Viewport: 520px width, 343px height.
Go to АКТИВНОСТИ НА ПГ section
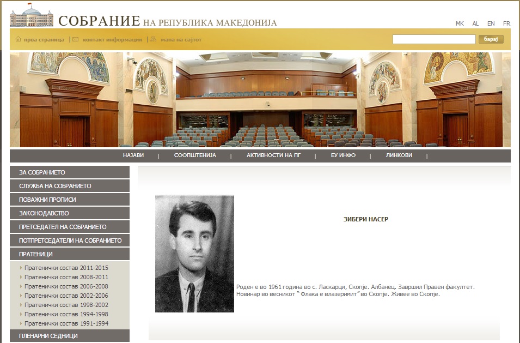(x=273, y=155)
